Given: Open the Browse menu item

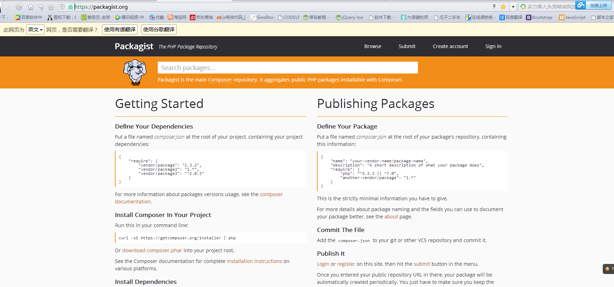Looking at the screenshot, I should tap(373, 46).
